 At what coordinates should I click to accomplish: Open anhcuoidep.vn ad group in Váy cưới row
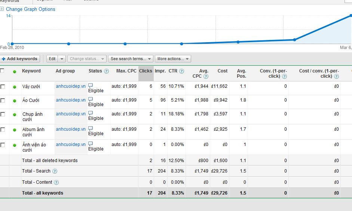(71, 86)
